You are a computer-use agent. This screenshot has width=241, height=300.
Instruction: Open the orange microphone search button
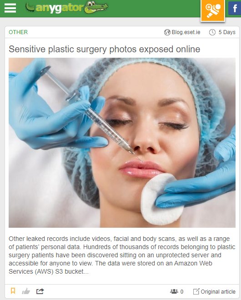pyautogui.click(x=213, y=10)
